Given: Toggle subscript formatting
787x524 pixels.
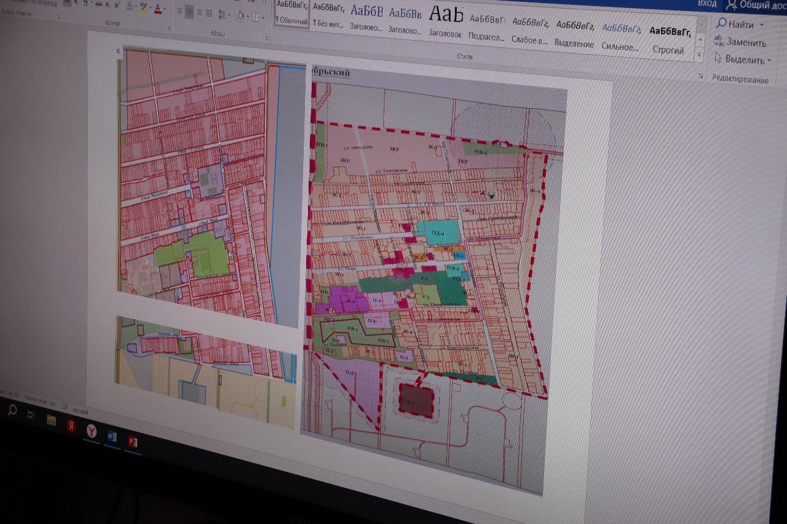Looking at the screenshot, I should 107,4.
